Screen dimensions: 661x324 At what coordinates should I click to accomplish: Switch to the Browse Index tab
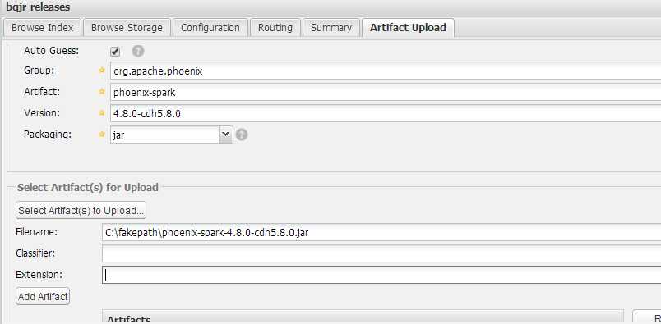tap(42, 28)
